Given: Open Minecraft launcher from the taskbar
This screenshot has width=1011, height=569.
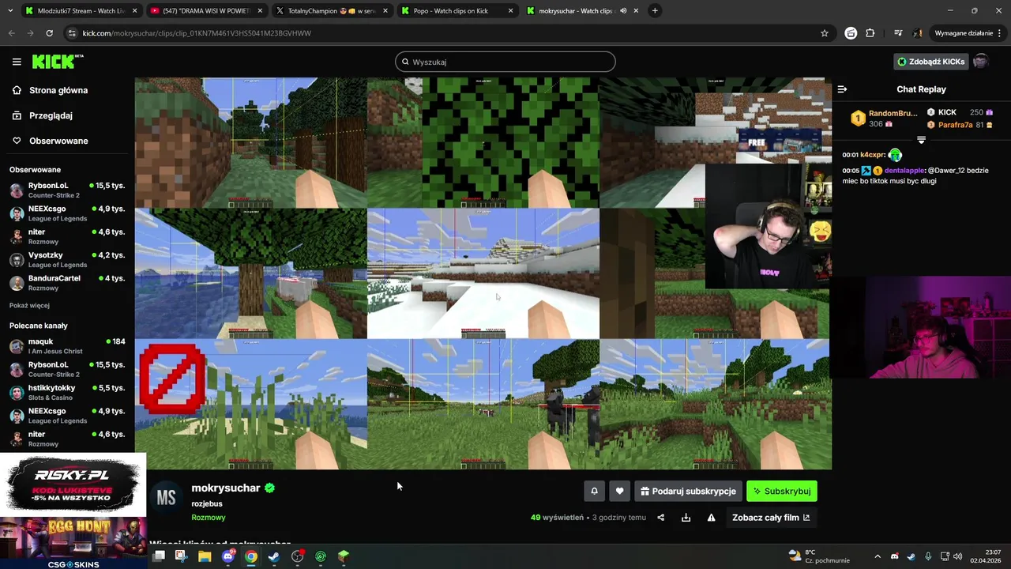Looking at the screenshot, I should tap(344, 556).
